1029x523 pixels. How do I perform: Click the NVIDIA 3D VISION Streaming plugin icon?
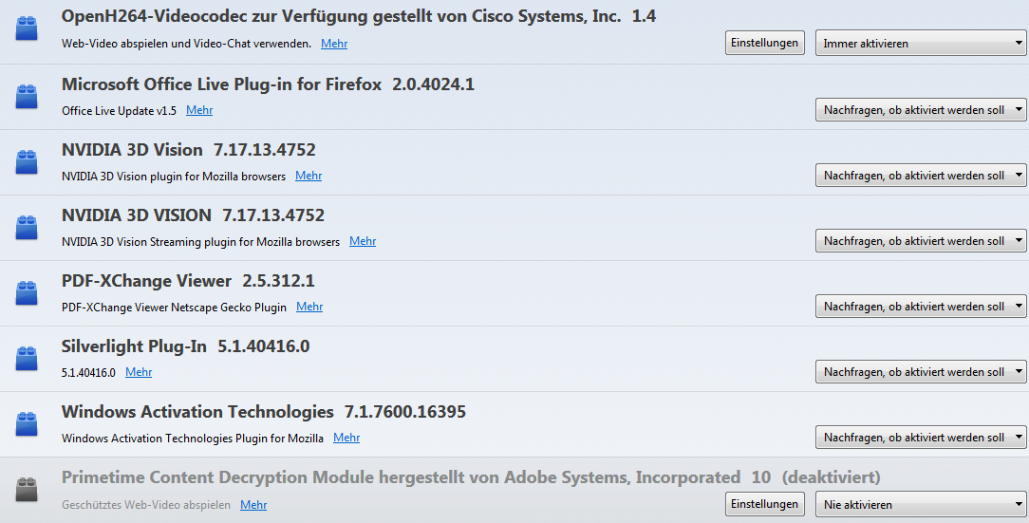click(x=27, y=227)
